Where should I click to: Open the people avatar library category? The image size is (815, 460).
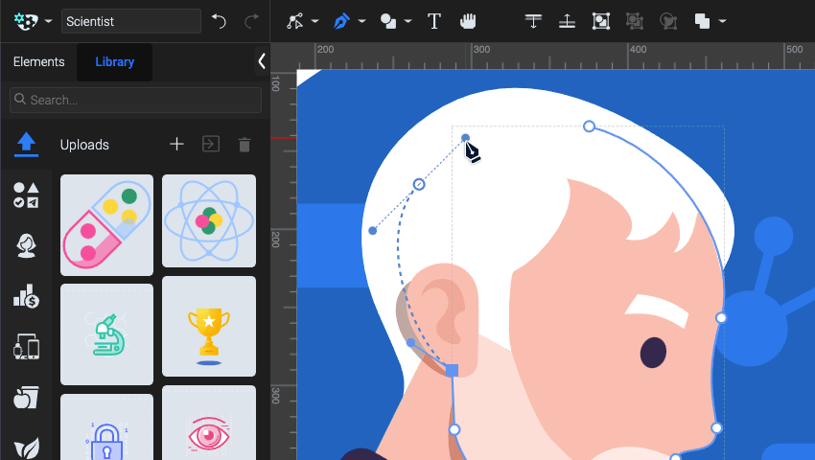click(26, 245)
